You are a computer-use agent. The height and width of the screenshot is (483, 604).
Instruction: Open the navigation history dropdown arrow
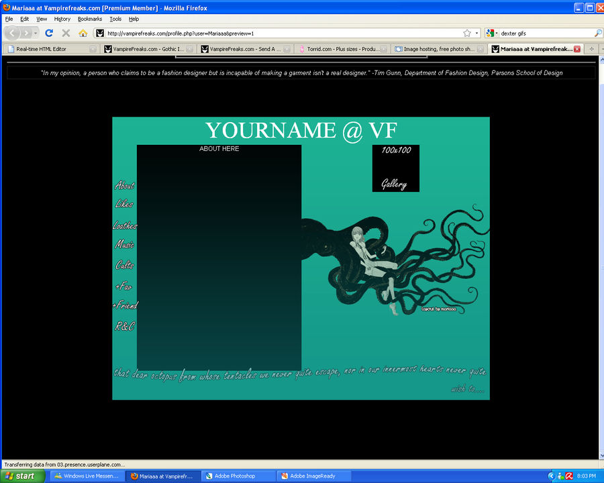(36, 33)
